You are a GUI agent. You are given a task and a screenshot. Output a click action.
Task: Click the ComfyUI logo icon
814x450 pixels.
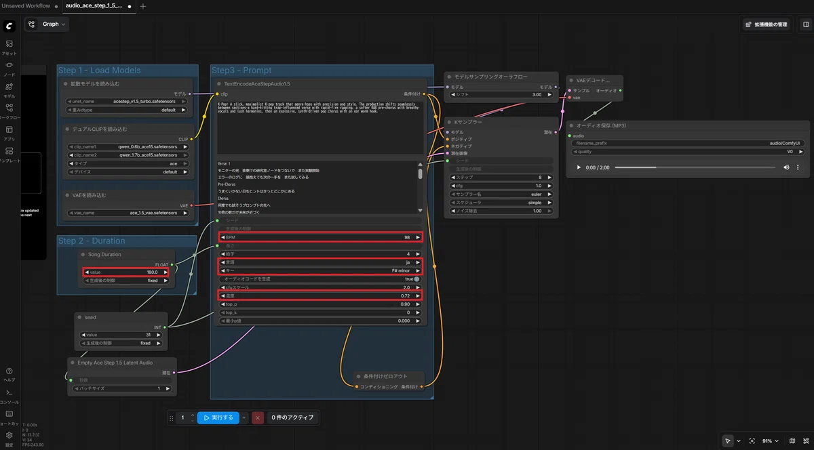click(x=9, y=26)
